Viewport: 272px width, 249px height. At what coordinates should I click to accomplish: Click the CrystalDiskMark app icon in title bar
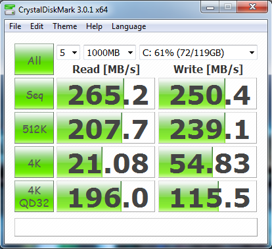10,10
